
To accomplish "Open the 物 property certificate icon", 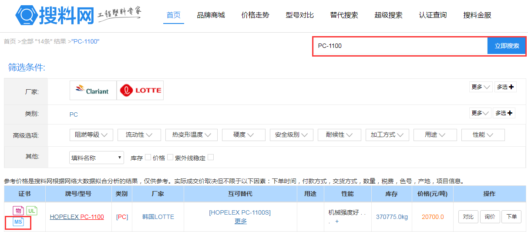I will (18, 211).
